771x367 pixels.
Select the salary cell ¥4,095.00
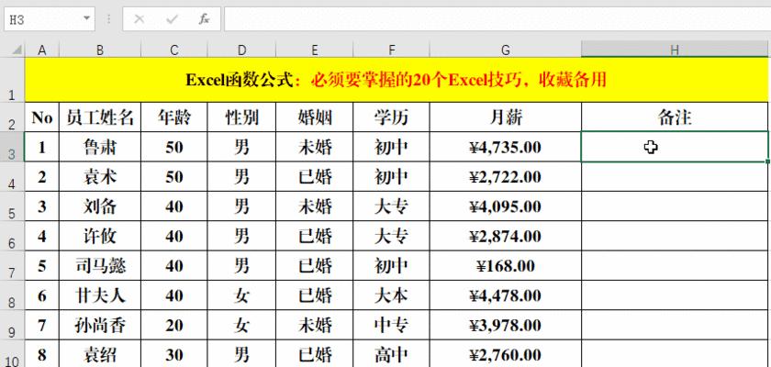coord(506,206)
